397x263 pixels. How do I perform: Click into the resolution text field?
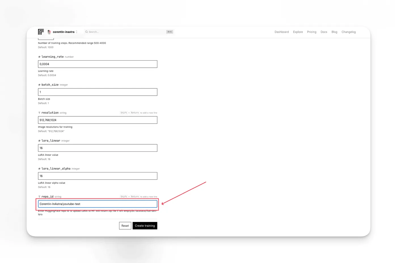tap(98, 120)
